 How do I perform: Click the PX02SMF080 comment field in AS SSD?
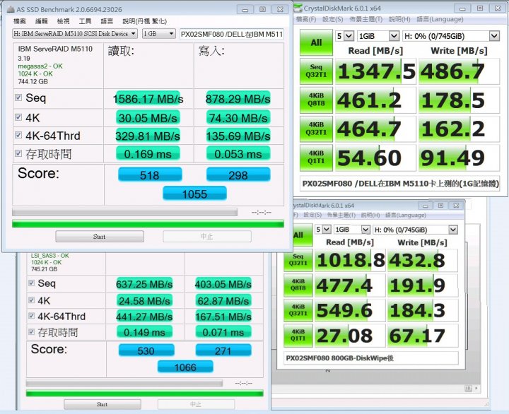point(232,34)
